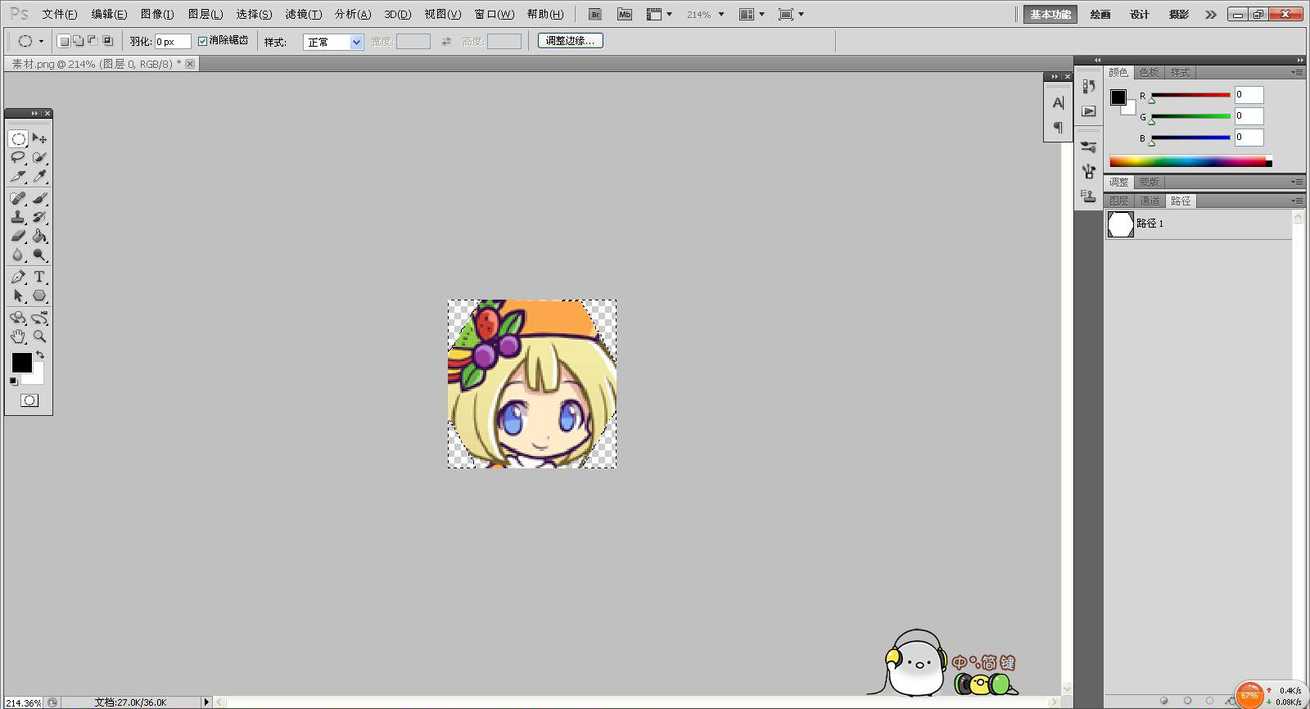The width and height of the screenshot is (1310, 709).
Task: Open the 图像(I) Image menu
Action: pyautogui.click(x=157, y=15)
